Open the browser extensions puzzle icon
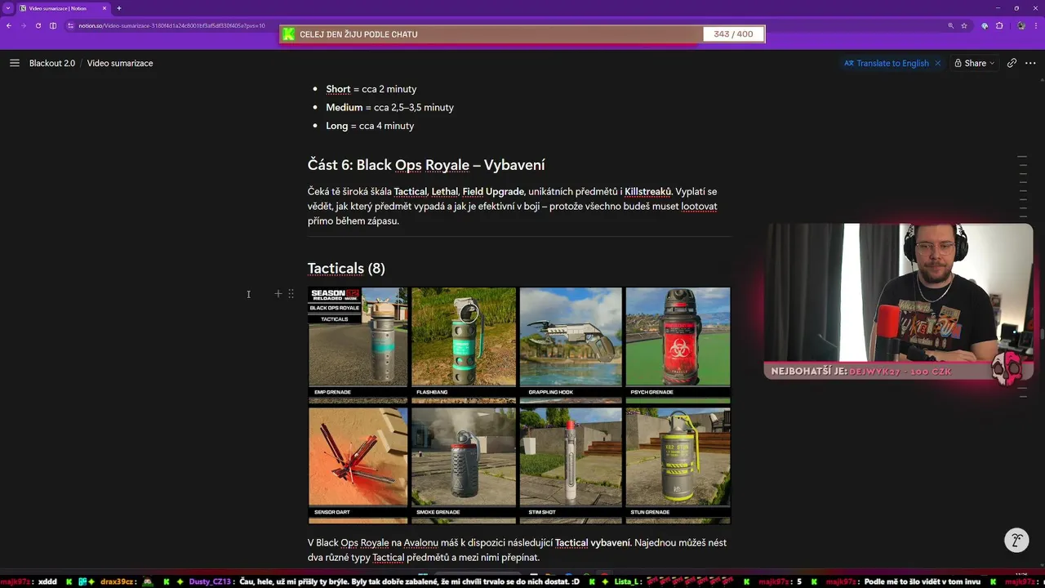 999,25
